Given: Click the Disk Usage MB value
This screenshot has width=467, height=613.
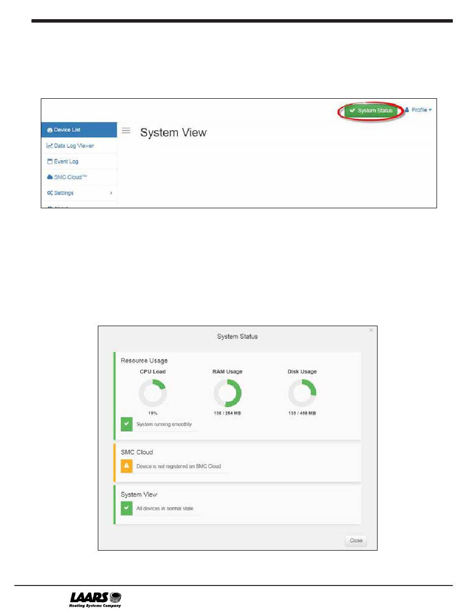Looking at the screenshot, I should tap(302, 414).
